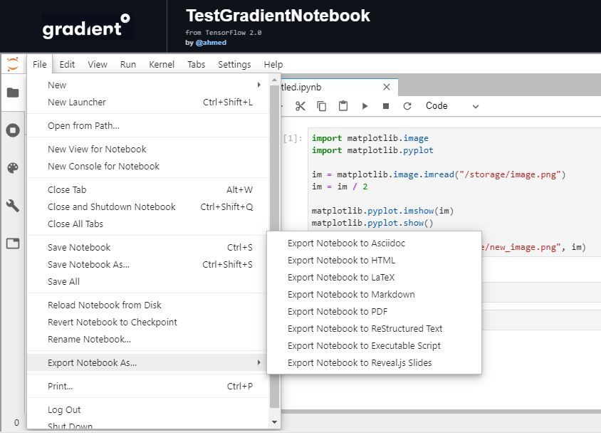Select New Console for Notebook
Viewport: 601px width, 435px height.
pos(148,166)
